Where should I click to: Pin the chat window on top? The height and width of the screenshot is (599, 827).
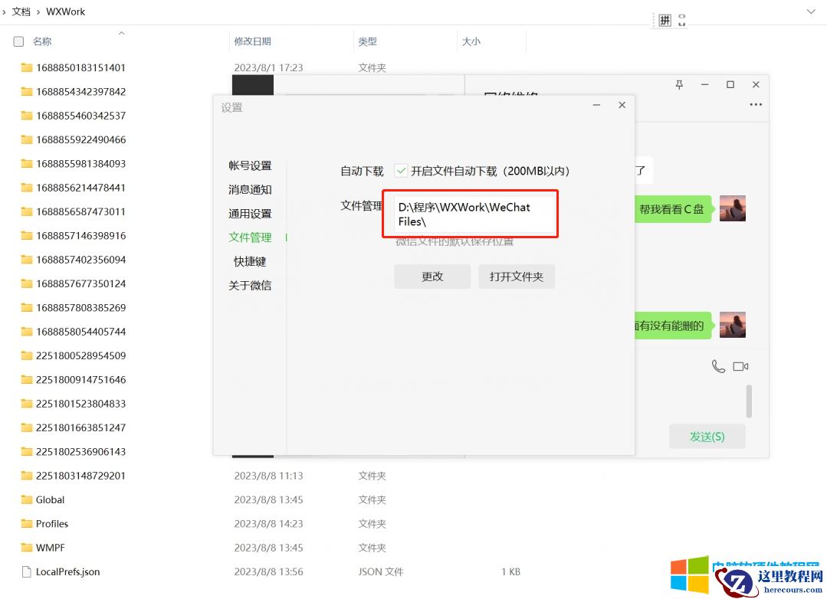(x=678, y=84)
